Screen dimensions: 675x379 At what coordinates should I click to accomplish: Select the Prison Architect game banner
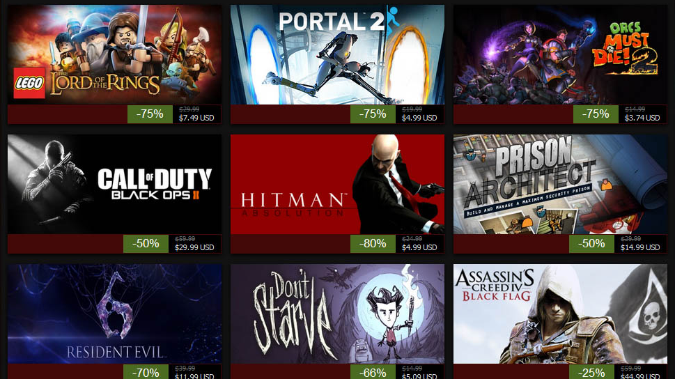[x=560, y=185]
